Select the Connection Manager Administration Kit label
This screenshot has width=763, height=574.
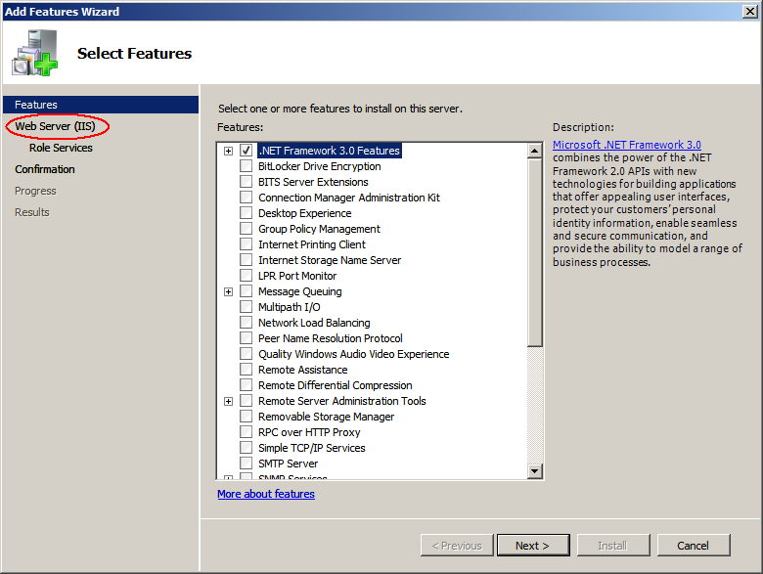(349, 198)
